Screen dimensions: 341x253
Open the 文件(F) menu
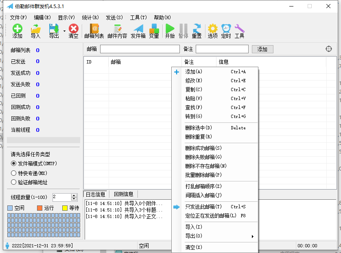18,17
